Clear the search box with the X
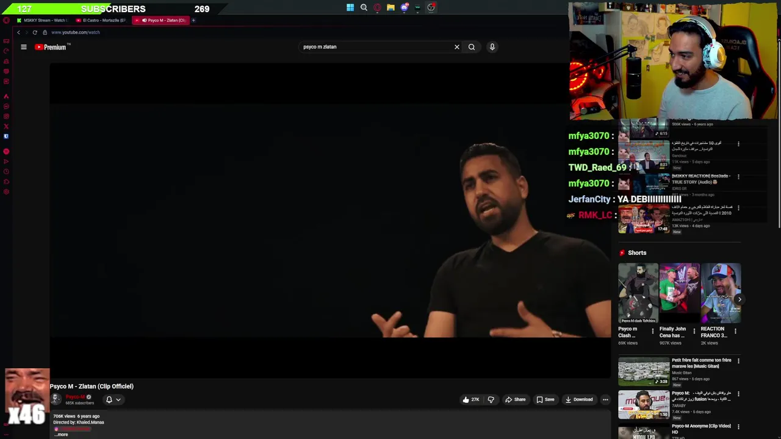 tap(456, 47)
